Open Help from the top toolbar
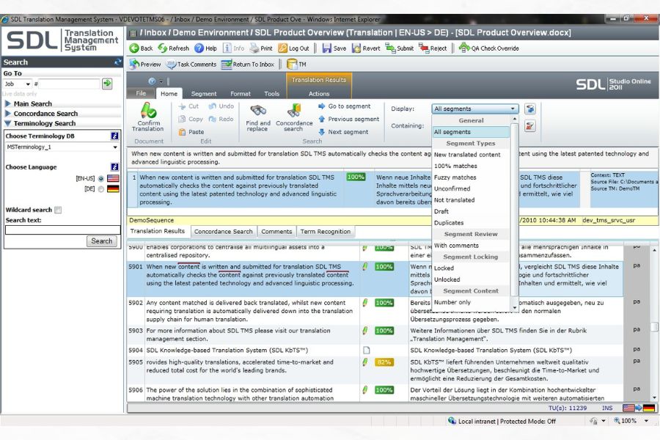 (206, 48)
